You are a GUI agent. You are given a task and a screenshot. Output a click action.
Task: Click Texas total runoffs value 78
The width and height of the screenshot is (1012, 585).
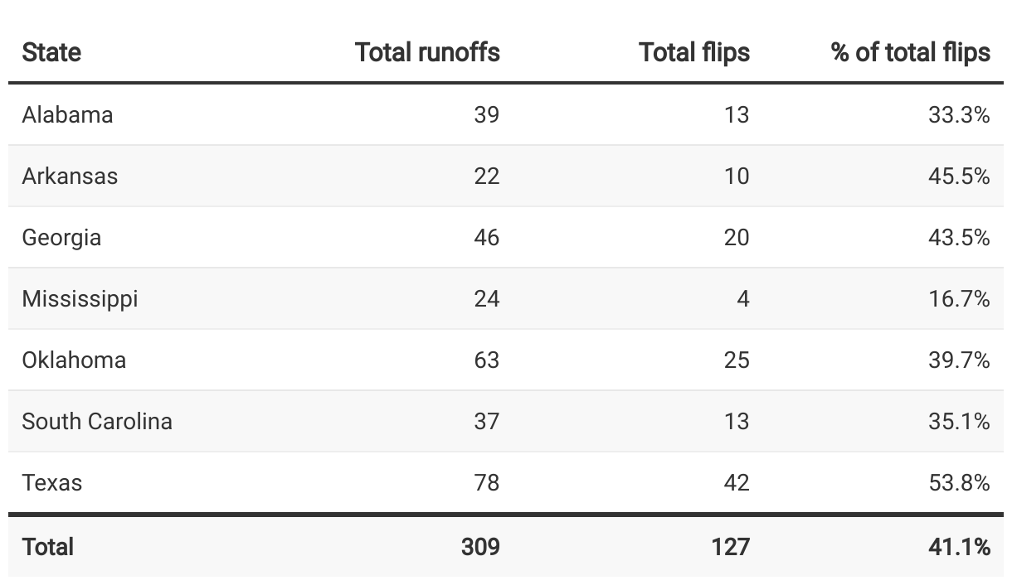[x=487, y=482]
